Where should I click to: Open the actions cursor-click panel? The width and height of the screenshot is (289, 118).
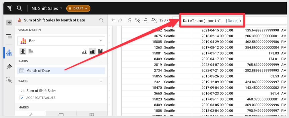point(9,80)
